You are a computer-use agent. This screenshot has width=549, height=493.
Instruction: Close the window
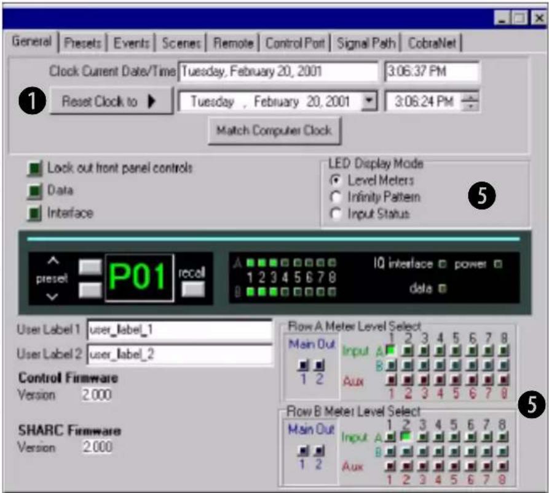pos(539,17)
